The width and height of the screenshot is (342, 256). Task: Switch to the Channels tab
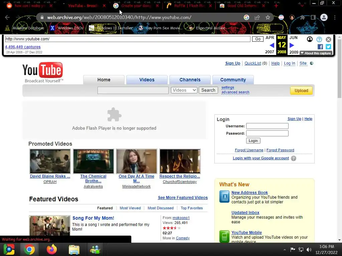190,80
